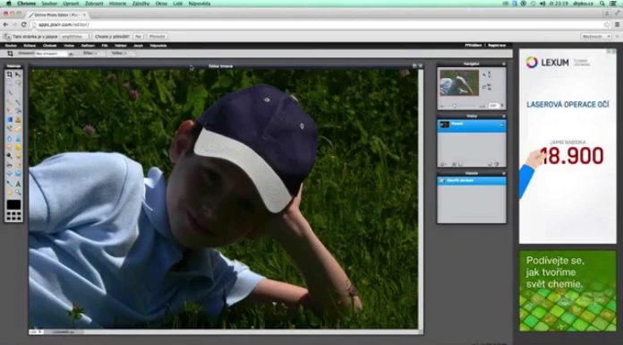
Task: Select the Eraser tool
Action: point(9,110)
